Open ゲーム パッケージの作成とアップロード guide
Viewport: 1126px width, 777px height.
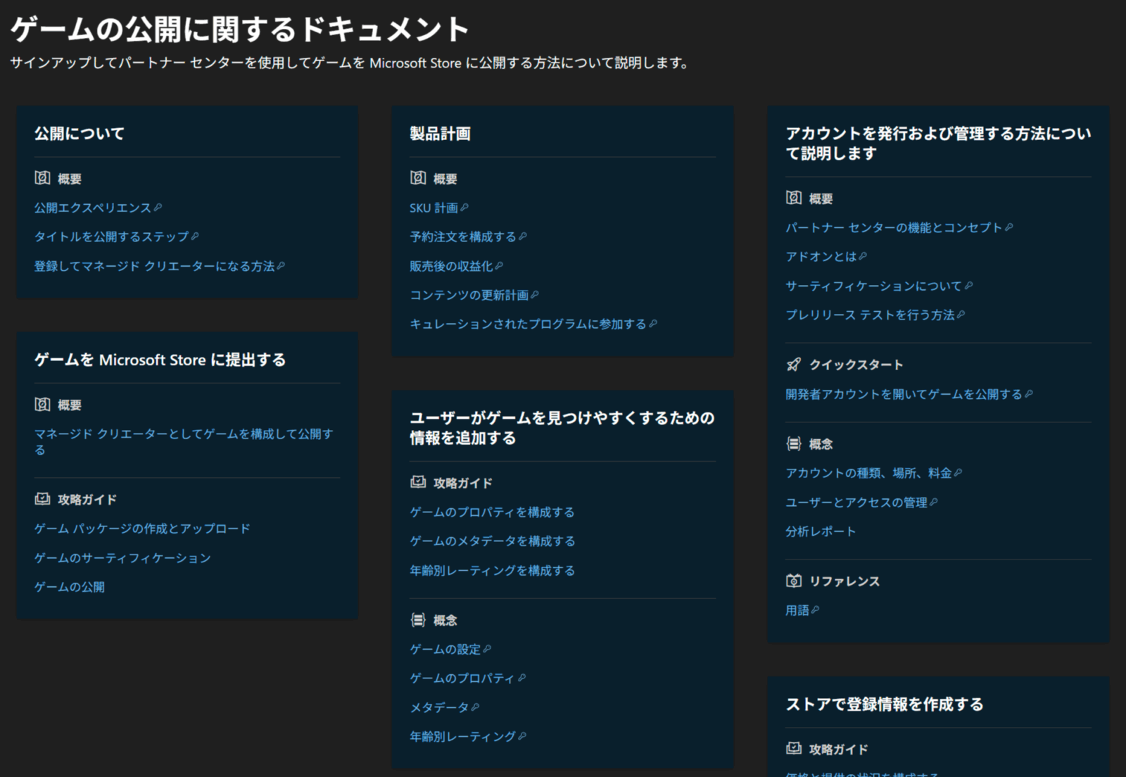click(142, 529)
